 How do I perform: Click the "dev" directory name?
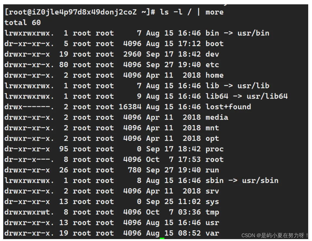tap(212, 54)
